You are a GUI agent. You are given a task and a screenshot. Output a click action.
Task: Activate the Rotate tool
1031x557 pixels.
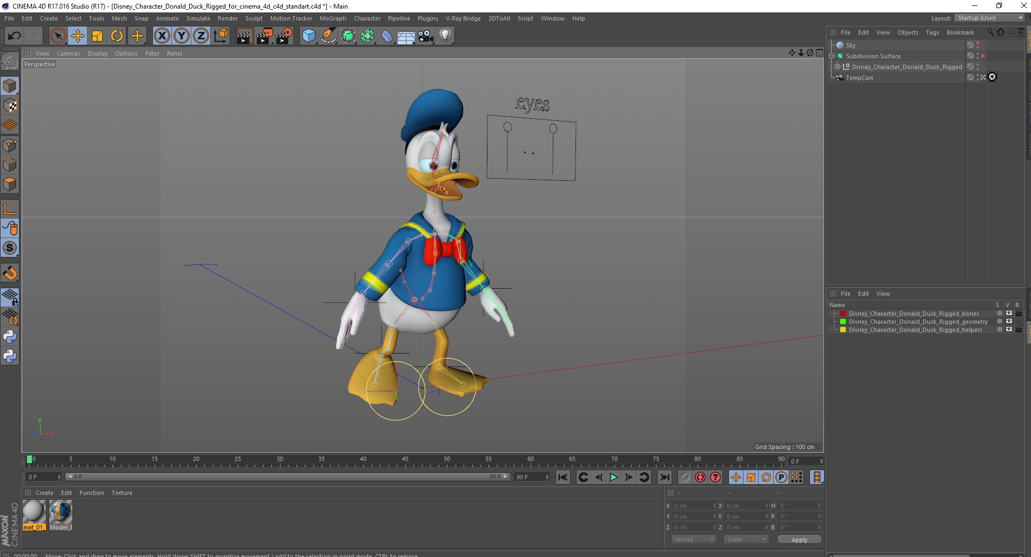(117, 36)
